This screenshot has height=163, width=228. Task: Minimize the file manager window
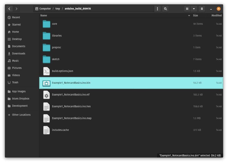pyautogui.click(x=211, y=9)
